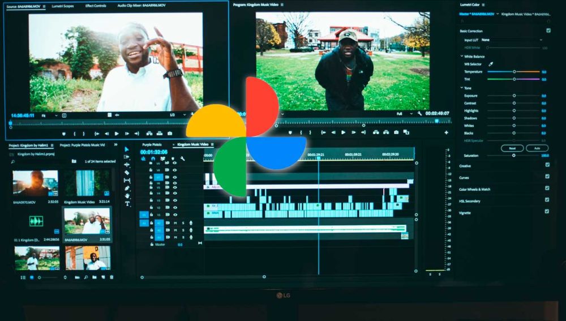Select the Type tool
566x321 pixels.
[x=127, y=204]
